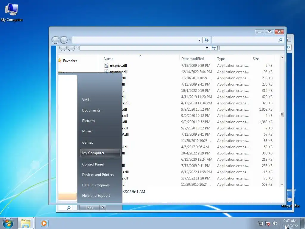Viewport: 305px width, 229px height.
Task: Open the My Computer desktop icon
Action: click(12, 13)
